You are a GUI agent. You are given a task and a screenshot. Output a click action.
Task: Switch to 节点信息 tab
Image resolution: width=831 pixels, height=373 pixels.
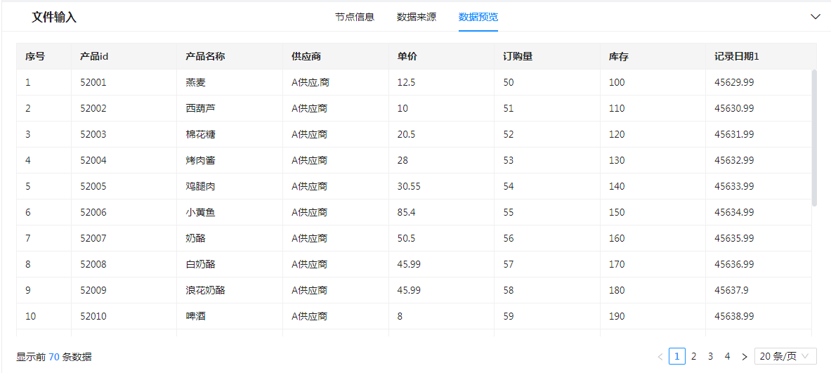(x=355, y=17)
